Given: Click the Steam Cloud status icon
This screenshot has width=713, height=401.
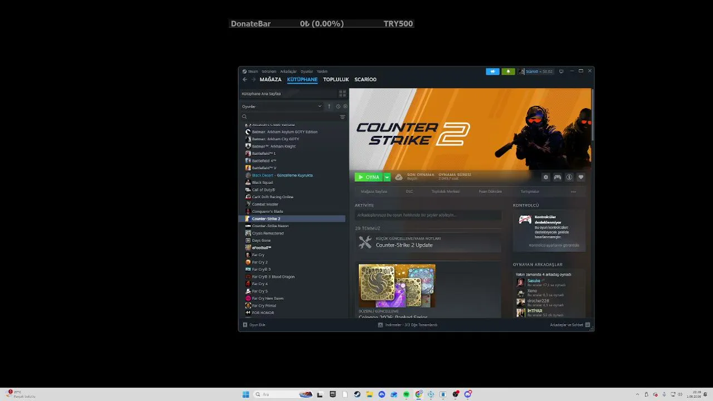Looking at the screenshot, I should (x=399, y=177).
